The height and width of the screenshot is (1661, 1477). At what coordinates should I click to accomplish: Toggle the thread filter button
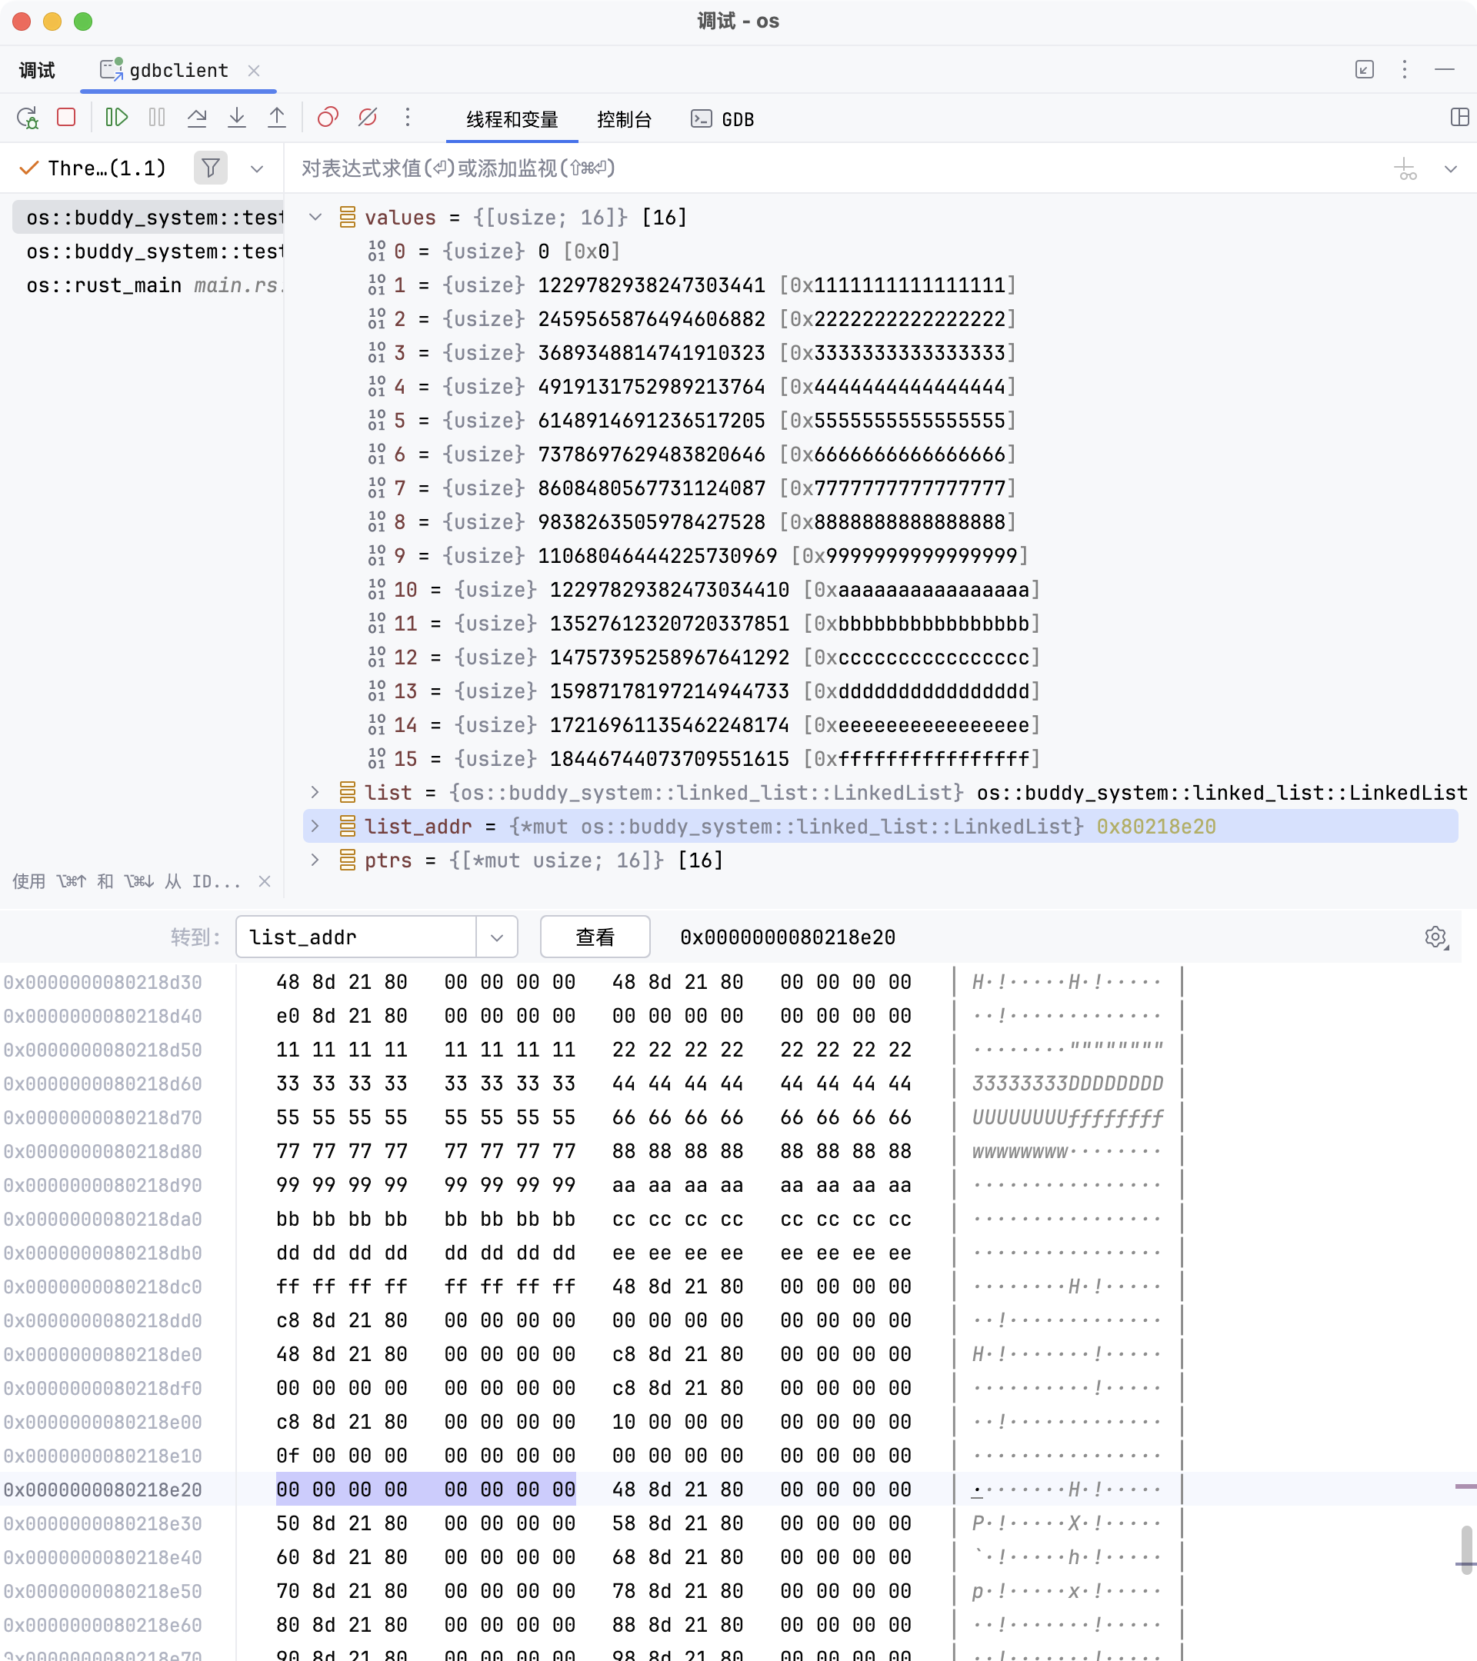(211, 168)
